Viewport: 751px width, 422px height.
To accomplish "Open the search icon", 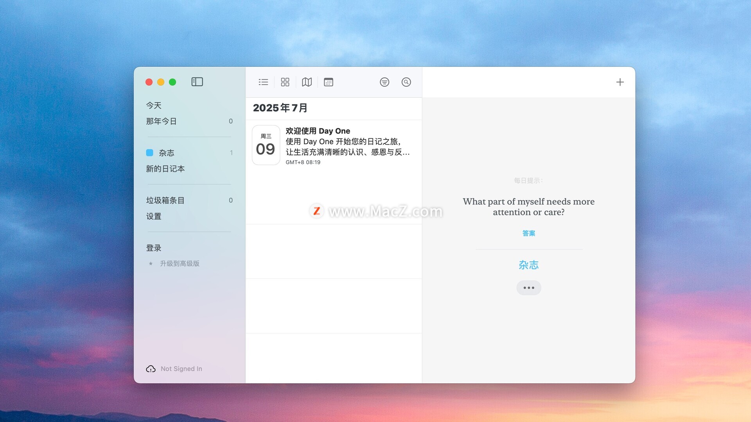I will tap(406, 82).
